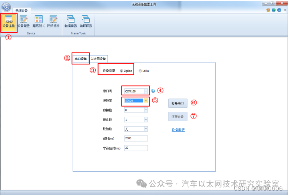
Task: Launch the 帧解释器 frame interpreter
Action: (x=86, y=22)
